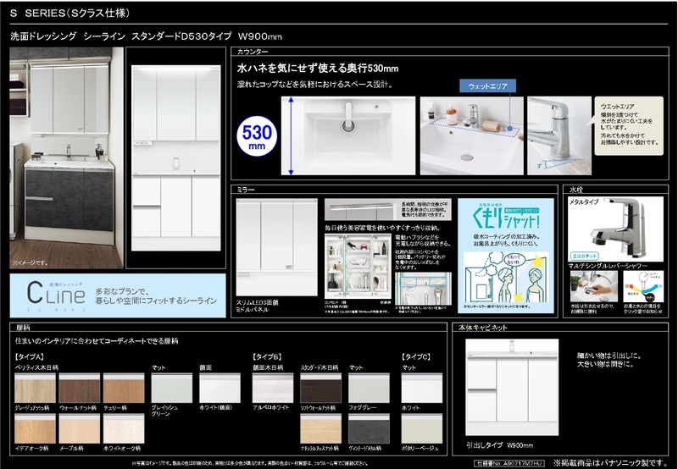The image size is (678, 469).
Task: Pick the ホワイト(鏡面) mirror-finish swatch
Action: point(220,389)
